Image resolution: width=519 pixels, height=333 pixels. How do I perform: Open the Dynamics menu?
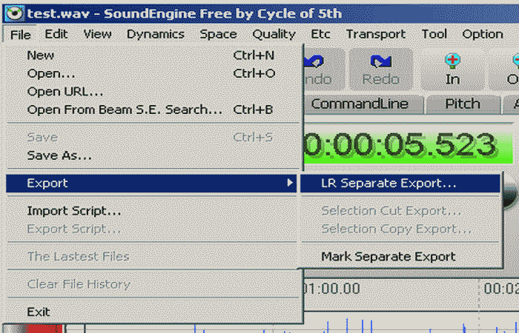[x=155, y=34]
